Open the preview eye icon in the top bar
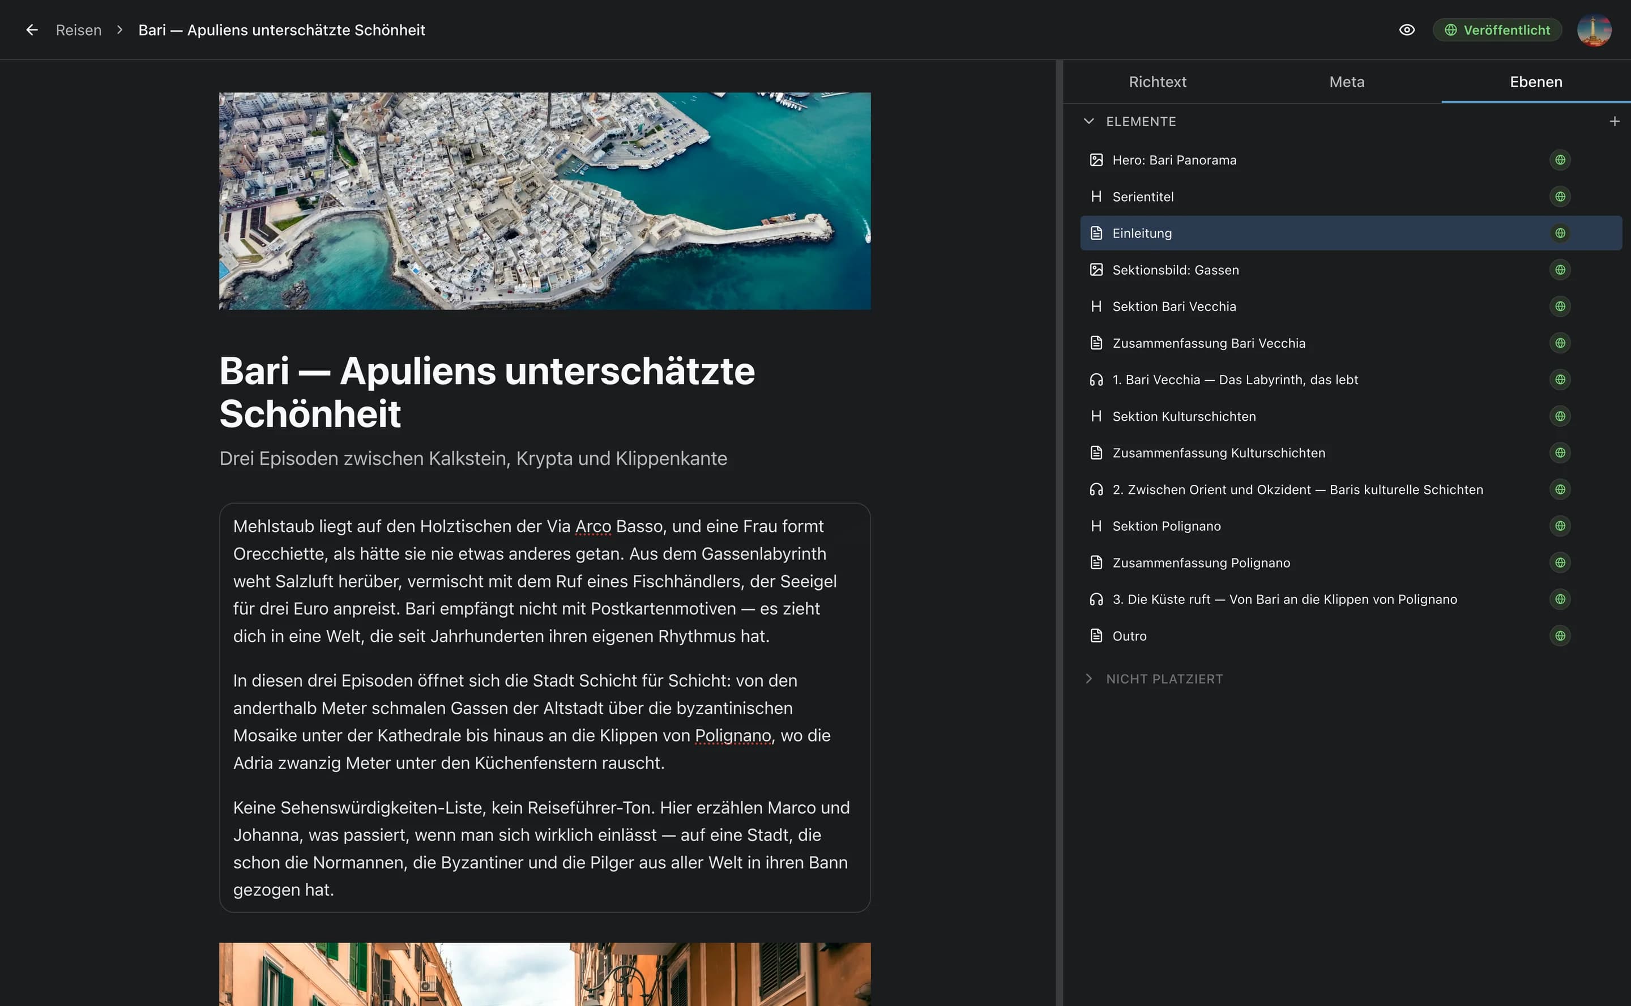The image size is (1631, 1006). click(x=1407, y=29)
